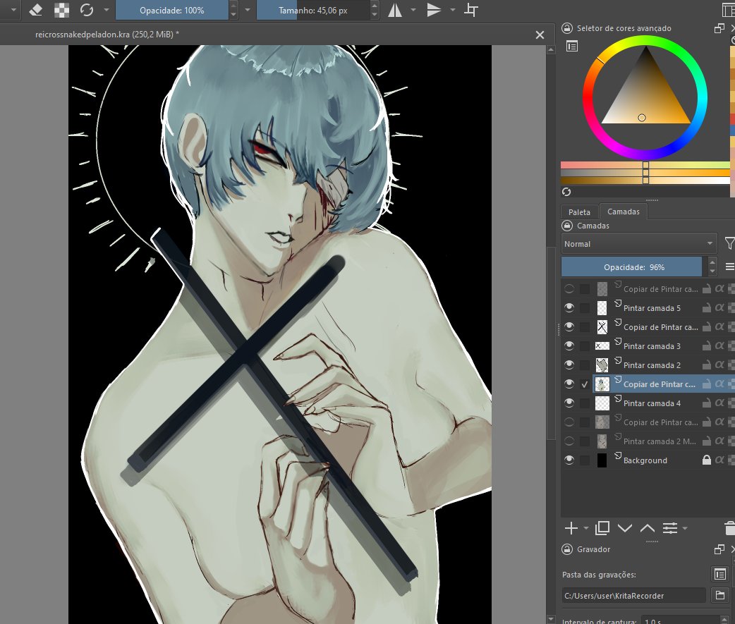Toggle the horizontal mirror tool icon
Screen dimensions: 735x624
(395, 10)
